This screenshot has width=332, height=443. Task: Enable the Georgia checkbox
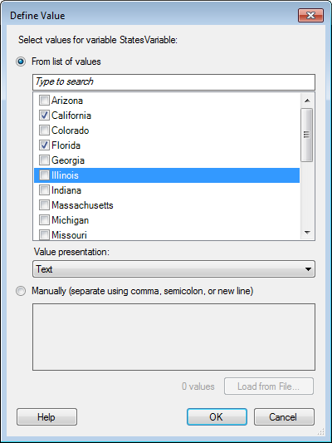click(44, 160)
